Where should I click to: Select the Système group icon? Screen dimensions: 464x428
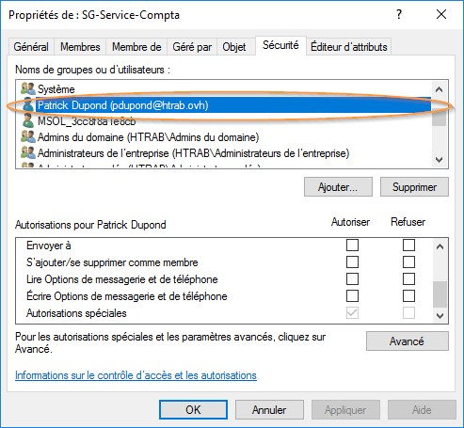pos(28,88)
